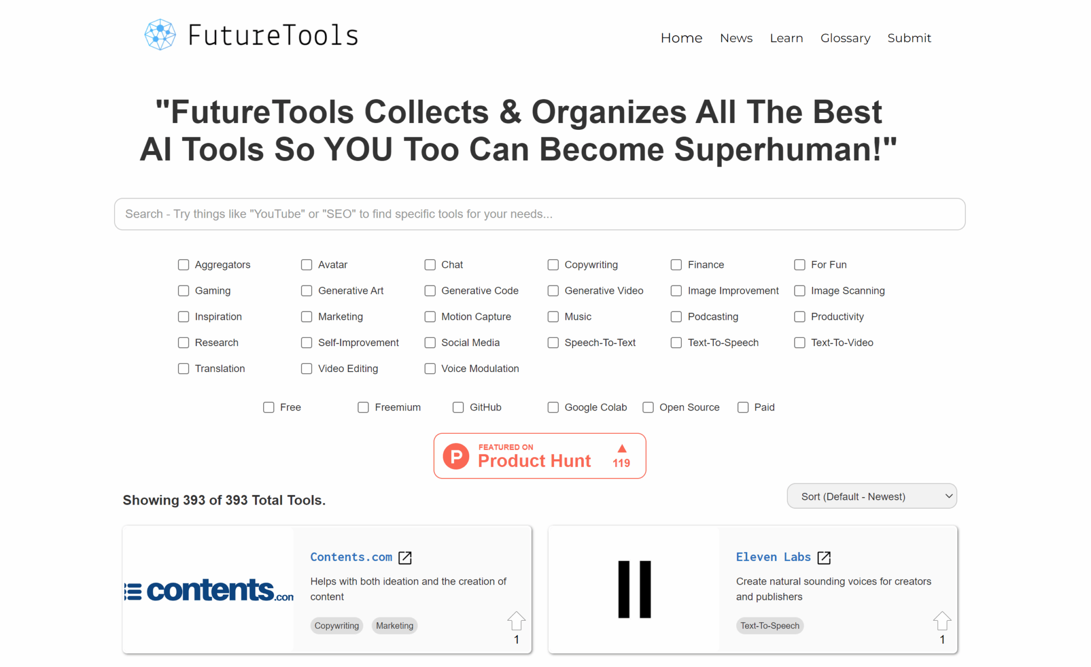The width and height of the screenshot is (1091, 667).
Task: Tick the Chat category checkbox
Action: point(430,265)
